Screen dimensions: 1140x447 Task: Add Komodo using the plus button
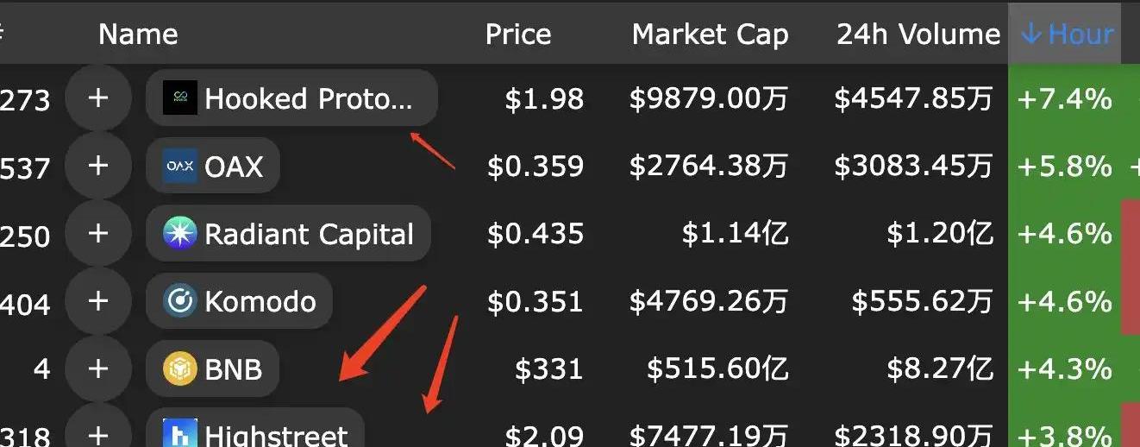98,301
